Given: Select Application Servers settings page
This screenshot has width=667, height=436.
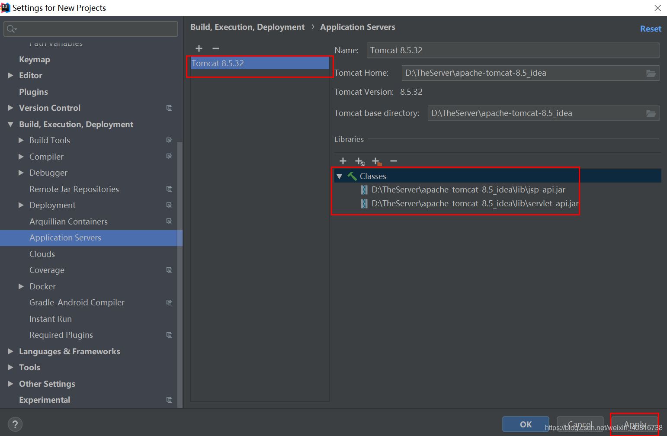Looking at the screenshot, I should point(91,238).
